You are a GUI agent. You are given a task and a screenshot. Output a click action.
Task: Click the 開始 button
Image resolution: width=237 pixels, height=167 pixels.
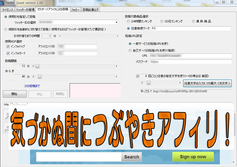coord(15,94)
